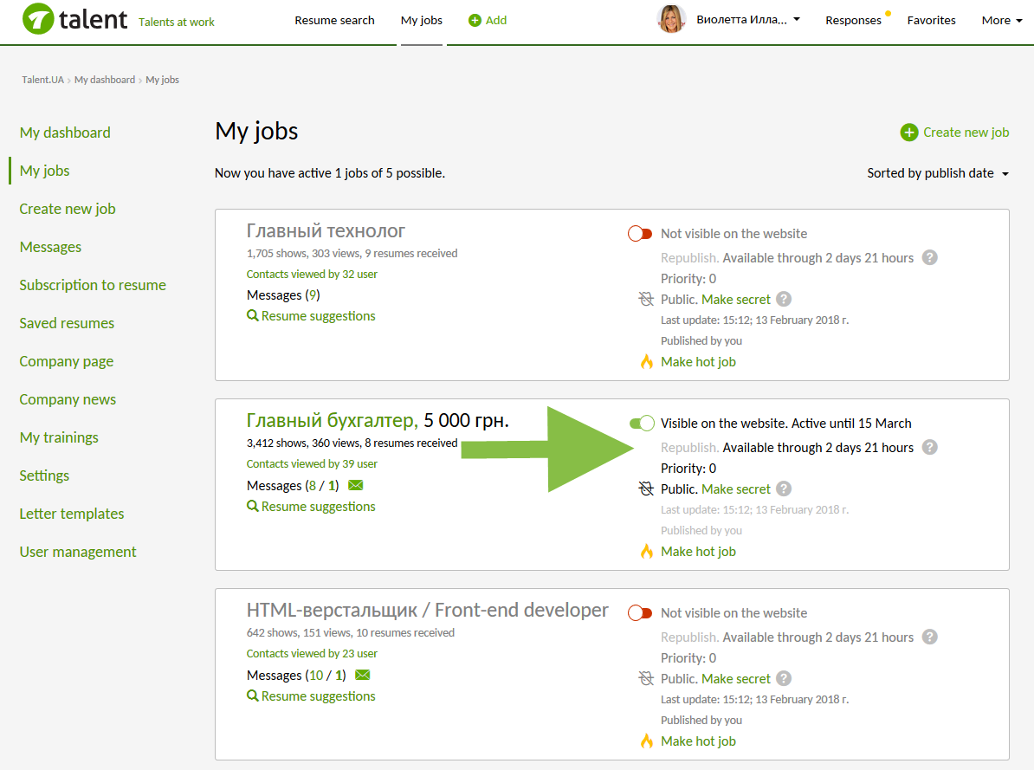Open Messages (9) for Главный технолог

283,295
